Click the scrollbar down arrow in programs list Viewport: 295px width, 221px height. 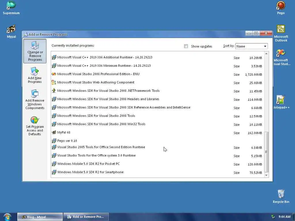click(266, 175)
